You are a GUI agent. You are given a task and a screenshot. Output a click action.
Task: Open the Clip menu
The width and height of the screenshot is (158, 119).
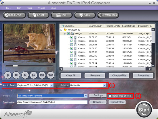click(30, 8)
